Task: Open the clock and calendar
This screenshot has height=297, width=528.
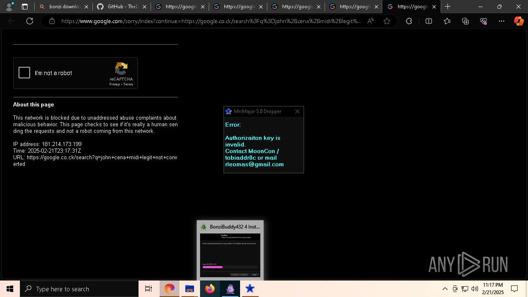Action: tap(493, 289)
